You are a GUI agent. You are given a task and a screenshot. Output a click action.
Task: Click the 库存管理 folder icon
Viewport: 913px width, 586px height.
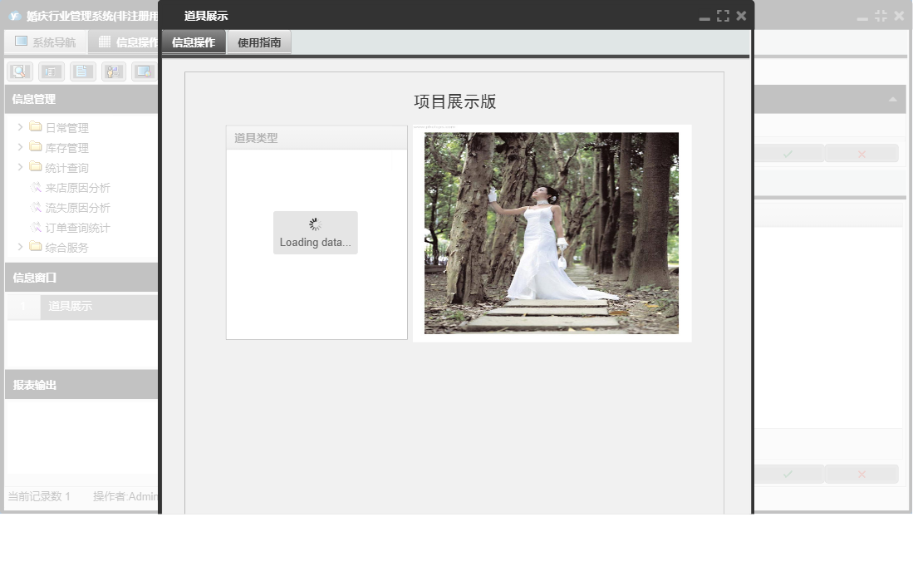(36, 146)
